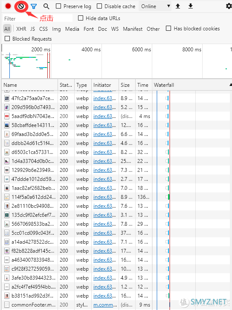Filter requests by XHR
Screen dimensions: 232x310
pos(21,29)
